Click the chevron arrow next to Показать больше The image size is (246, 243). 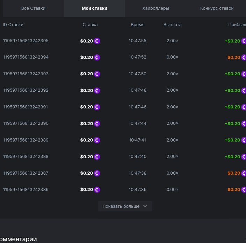coord(145,206)
